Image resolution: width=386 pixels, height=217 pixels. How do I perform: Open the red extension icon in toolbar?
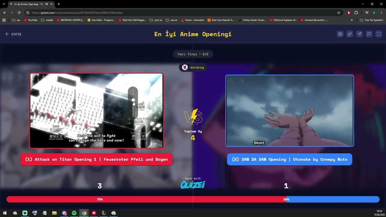point(349,13)
